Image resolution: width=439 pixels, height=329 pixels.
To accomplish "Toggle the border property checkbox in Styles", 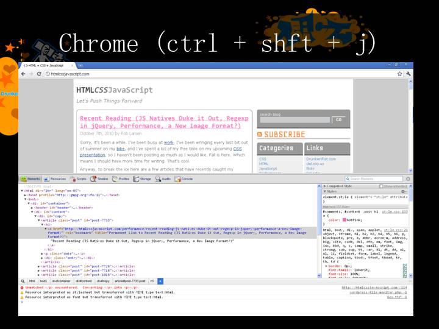I will point(404,266).
